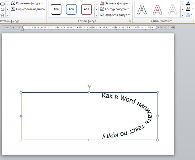Apply the black outline Абв shape style
Image resolution: width=195 pixels, height=160 pixels.
pyautogui.click(x=56, y=9)
